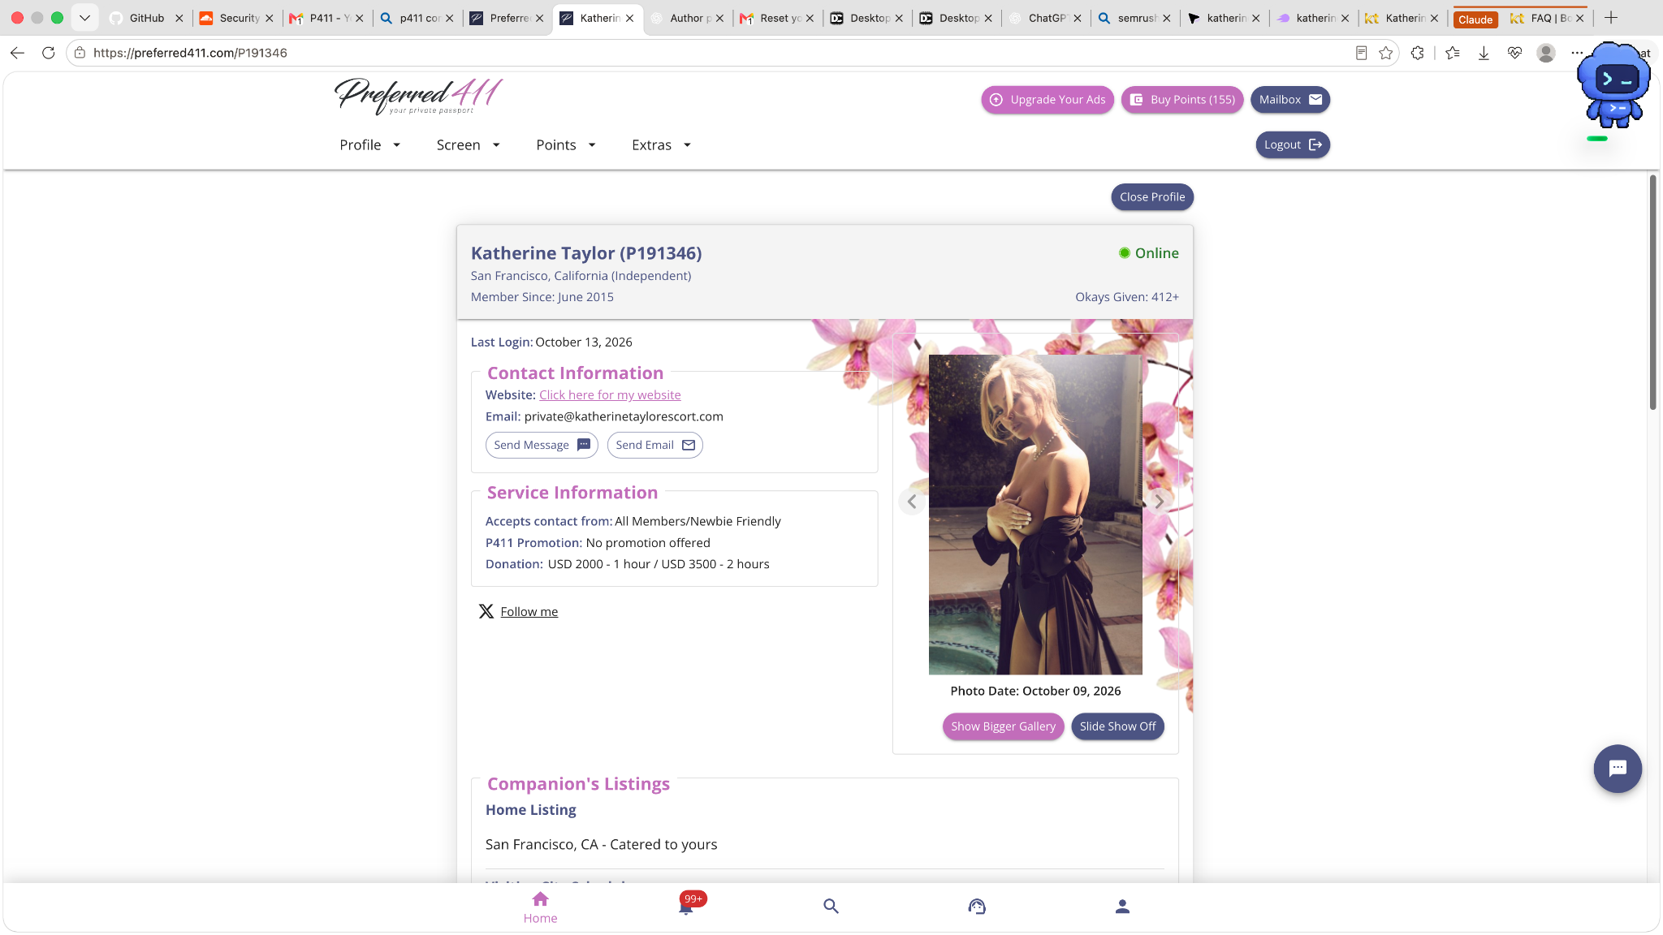Open the reader view icon in address bar
The height and width of the screenshot is (935, 1663).
point(1361,53)
